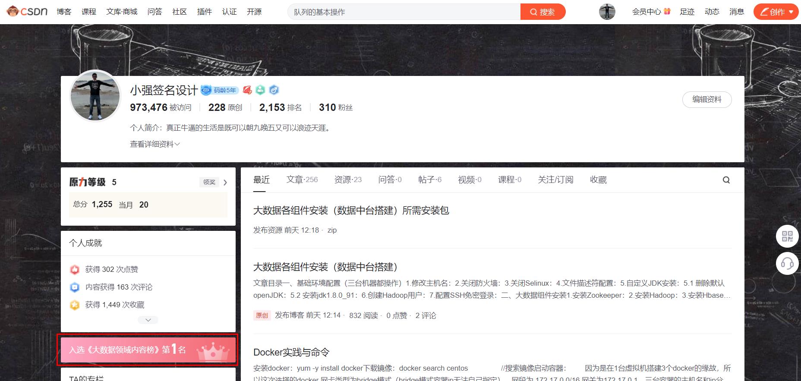Switch to the 课程·0 tab

click(x=510, y=180)
